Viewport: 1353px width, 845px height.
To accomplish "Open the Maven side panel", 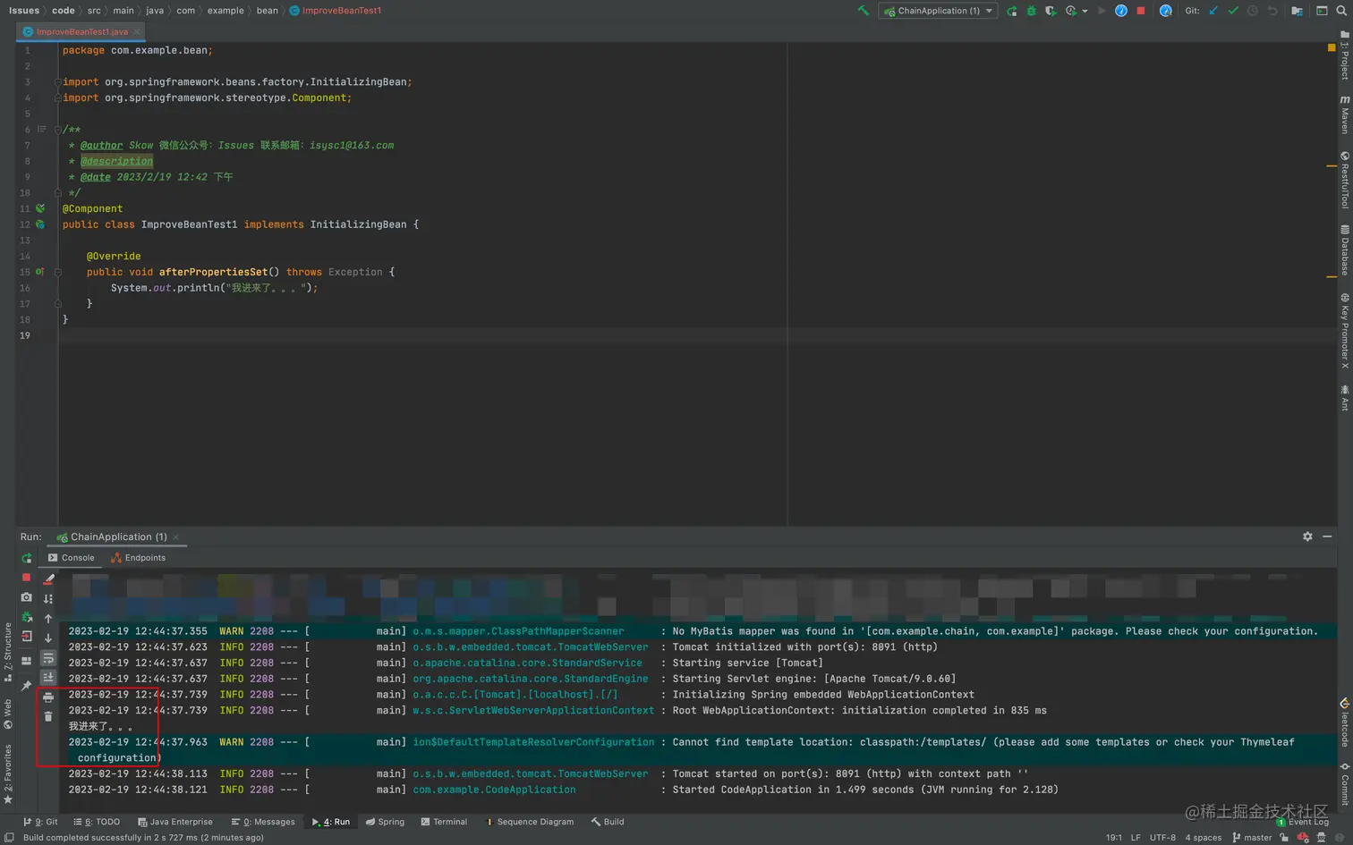I will coord(1344,114).
